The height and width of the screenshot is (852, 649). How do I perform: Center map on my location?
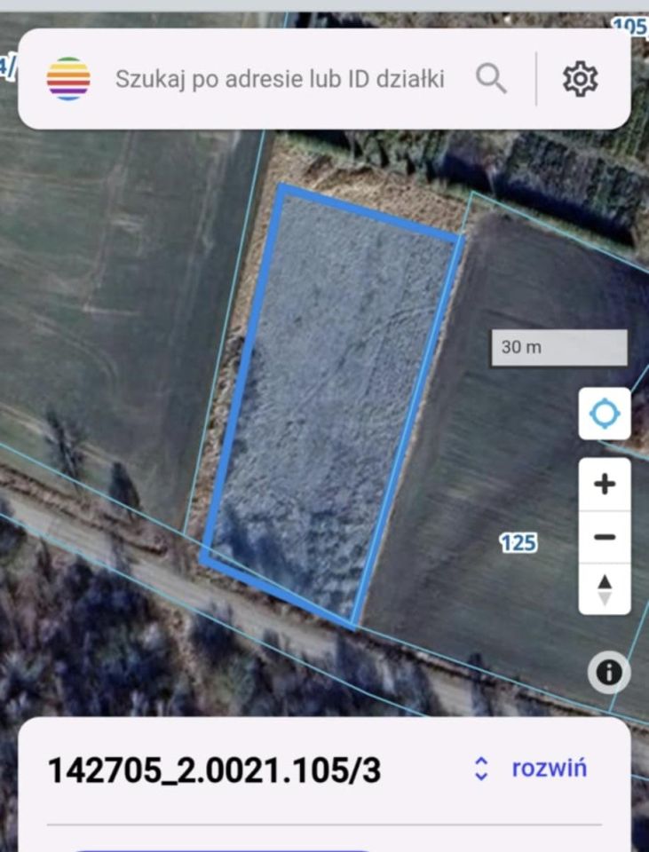[605, 414]
